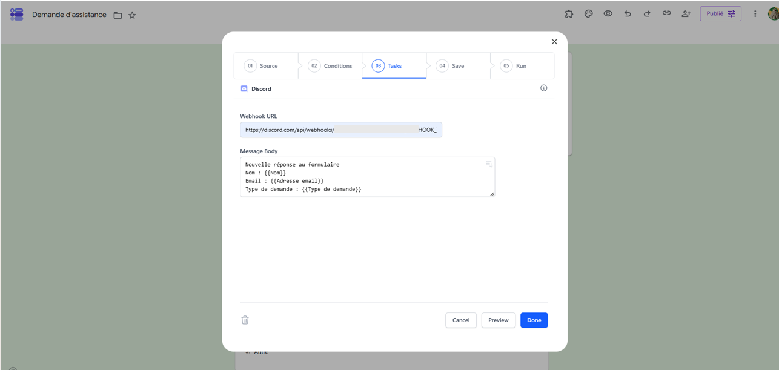The height and width of the screenshot is (370, 779).
Task: Click the blue Done button
Action: 534,320
